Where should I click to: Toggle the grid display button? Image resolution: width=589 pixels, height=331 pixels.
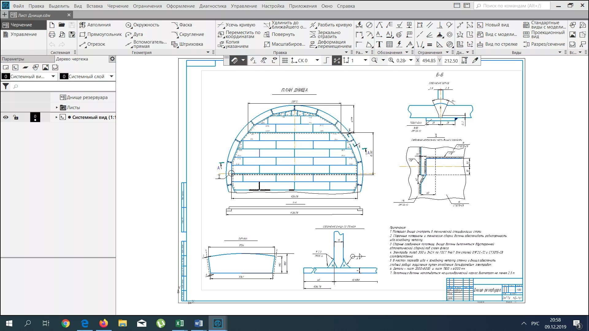point(285,60)
